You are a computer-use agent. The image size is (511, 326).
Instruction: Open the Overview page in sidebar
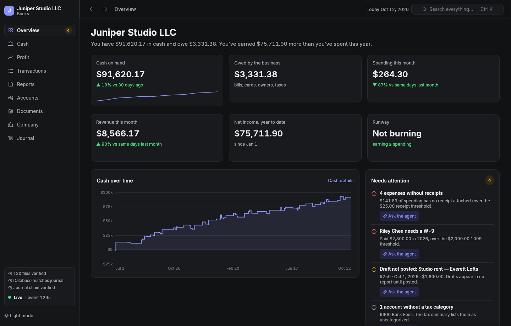click(x=39, y=30)
